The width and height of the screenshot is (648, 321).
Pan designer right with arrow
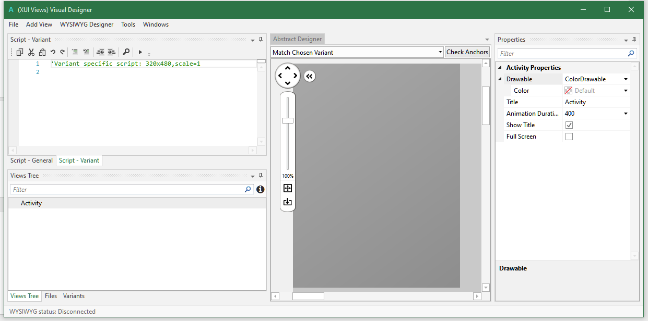tap(296, 76)
